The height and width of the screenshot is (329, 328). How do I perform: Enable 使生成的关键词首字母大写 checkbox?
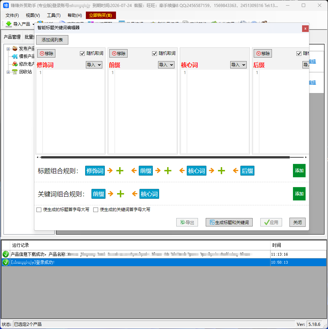coord(96,210)
